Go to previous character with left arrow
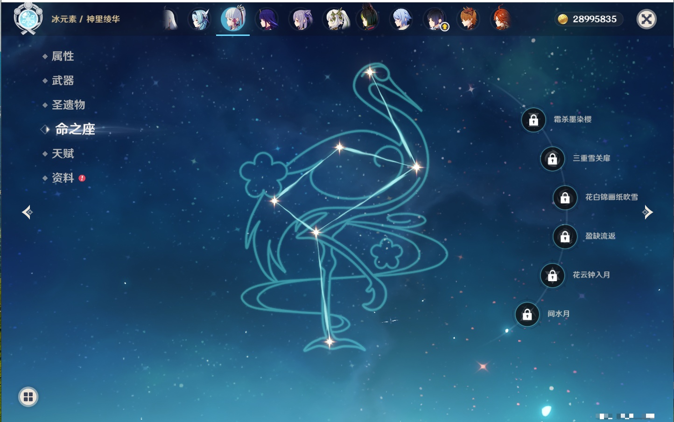674x422 pixels. pyautogui.click(x=27, y=212)
